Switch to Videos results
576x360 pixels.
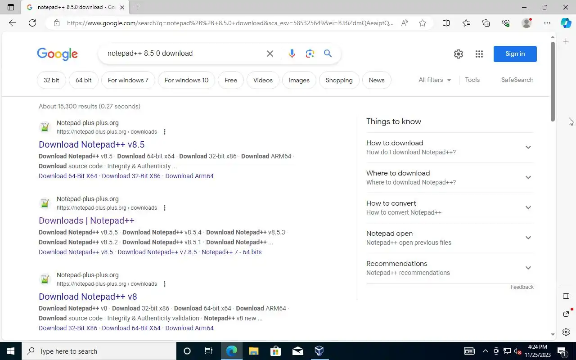263,80
